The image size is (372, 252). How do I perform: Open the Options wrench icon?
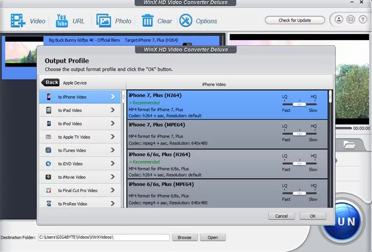[185, 21]
